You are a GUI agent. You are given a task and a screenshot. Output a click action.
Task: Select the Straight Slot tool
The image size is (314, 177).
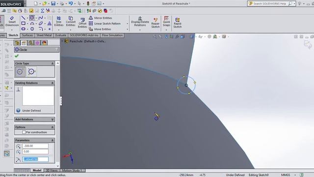tap(23, 29)
